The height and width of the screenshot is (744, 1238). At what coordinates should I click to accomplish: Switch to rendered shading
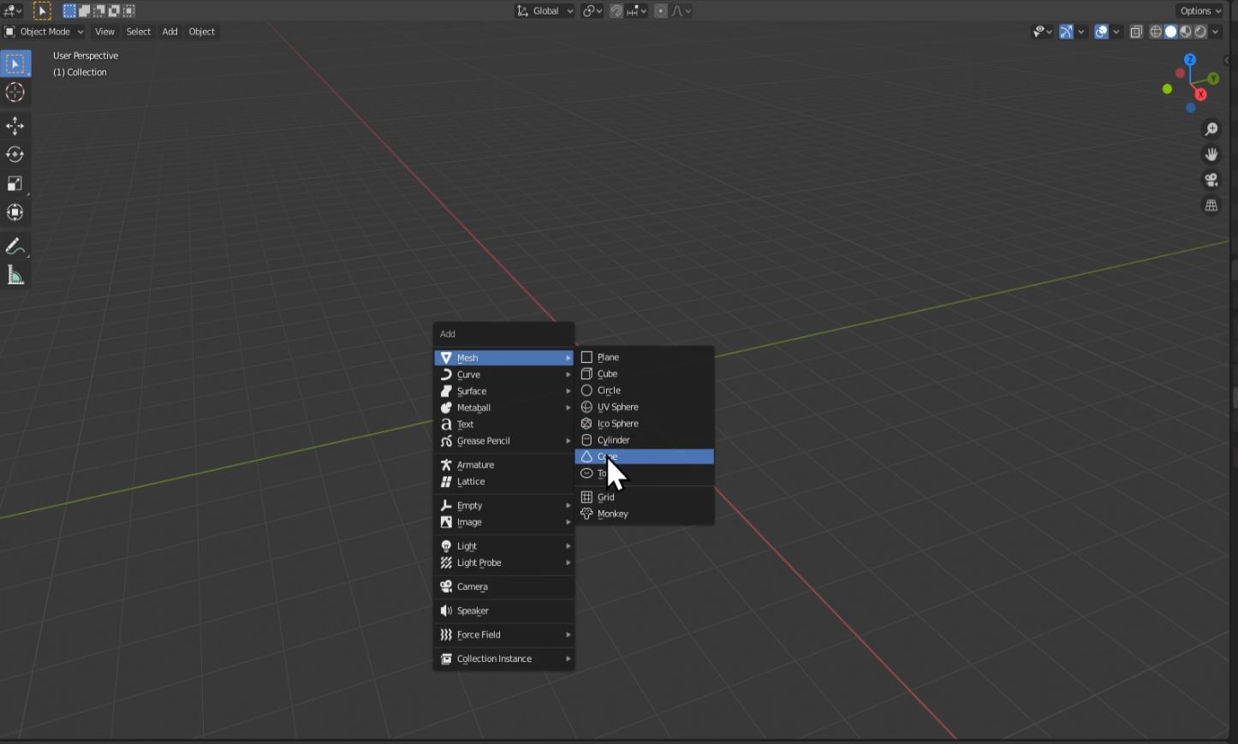pyautogui.click(x=1201, y=32)
